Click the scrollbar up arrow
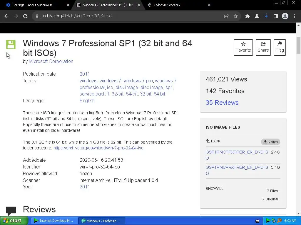The width and height of the screenshot is (301, 225). pos(299,25)
